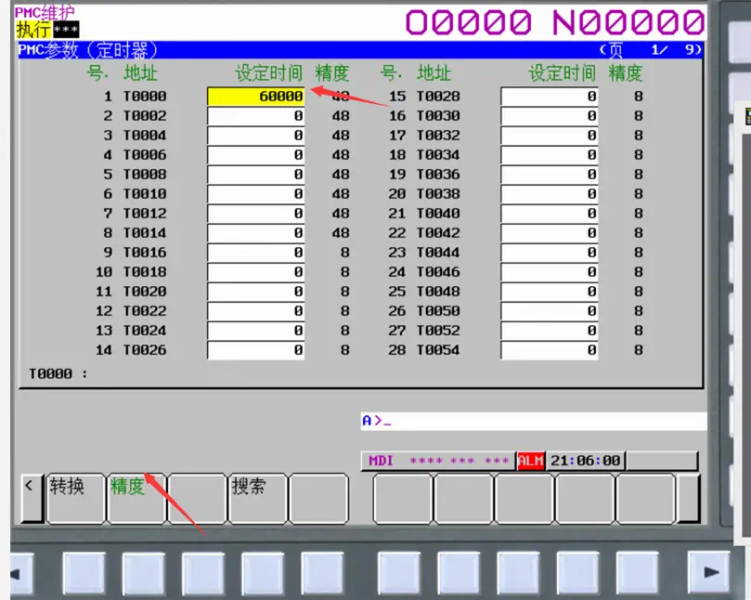
Task: Select the highlighted 60000 field for T0000
Action: tap(255, 97)
